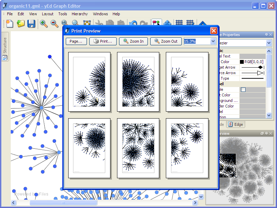
Task: Select the bottom-left page preview thumbnail
Action: 89,148
